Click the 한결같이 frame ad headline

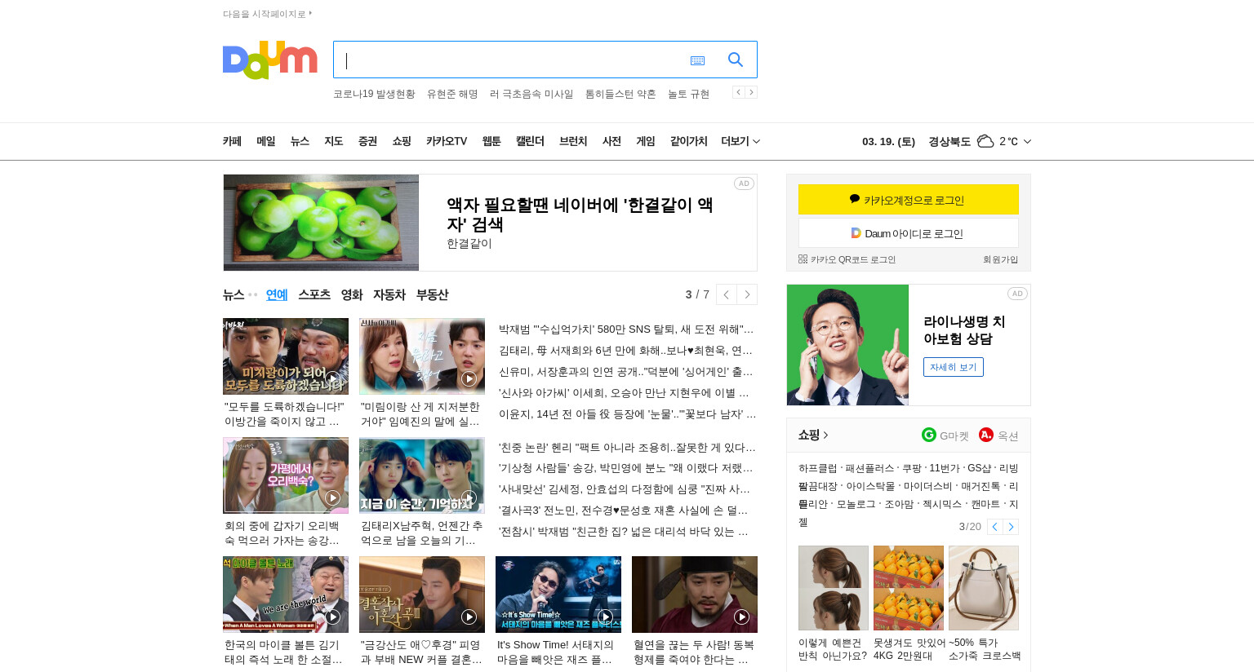pos(580,214)
